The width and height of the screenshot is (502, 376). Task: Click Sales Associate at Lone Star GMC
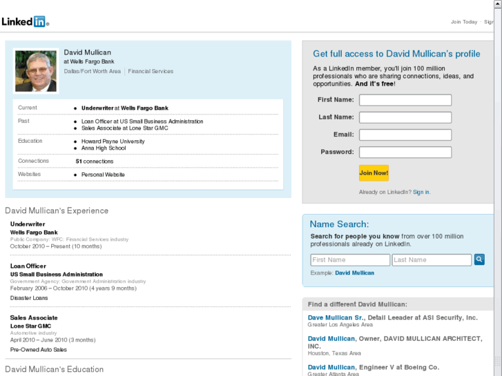pyautogui.click(x=124, y=128)
